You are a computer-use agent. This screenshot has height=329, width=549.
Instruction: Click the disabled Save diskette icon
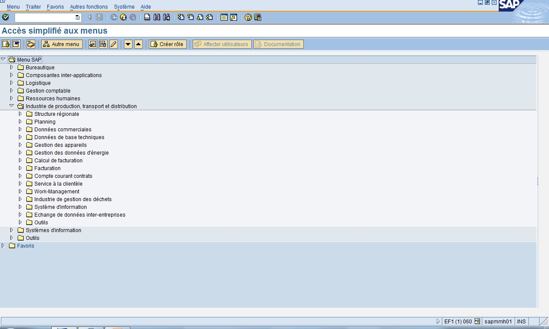[99, 17]
